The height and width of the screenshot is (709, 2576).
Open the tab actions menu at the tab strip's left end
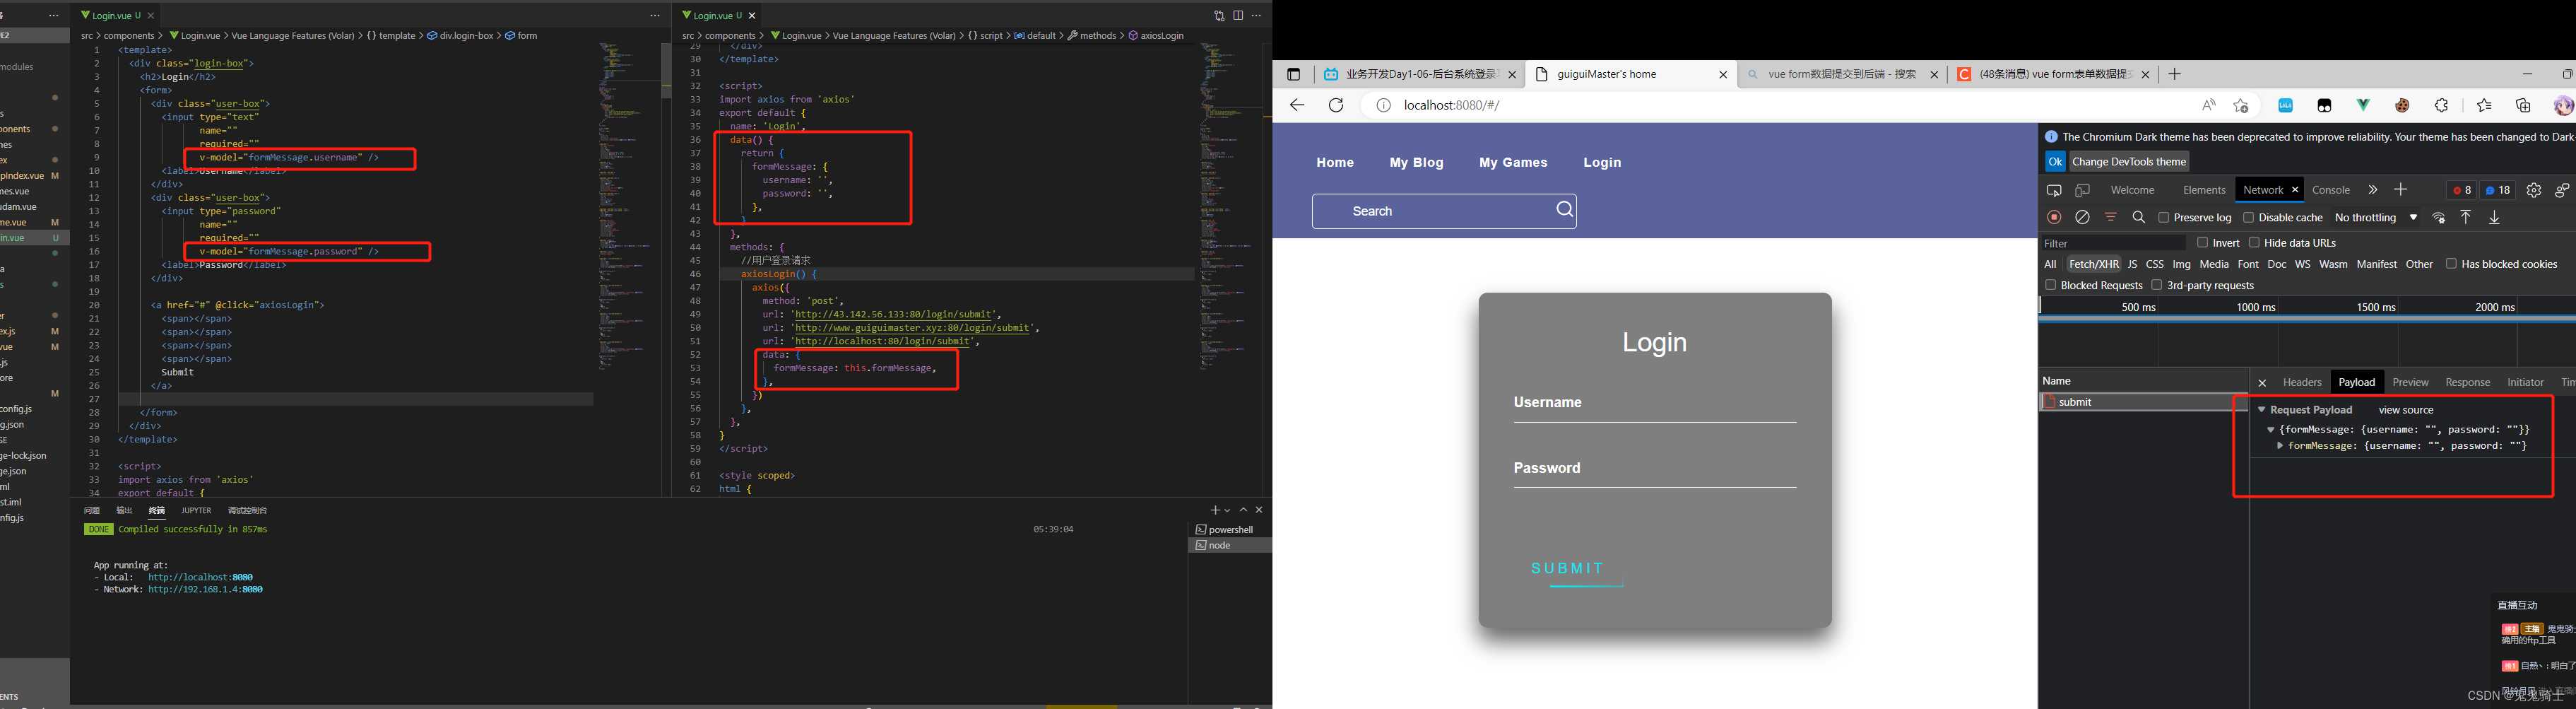[1293, 74]
